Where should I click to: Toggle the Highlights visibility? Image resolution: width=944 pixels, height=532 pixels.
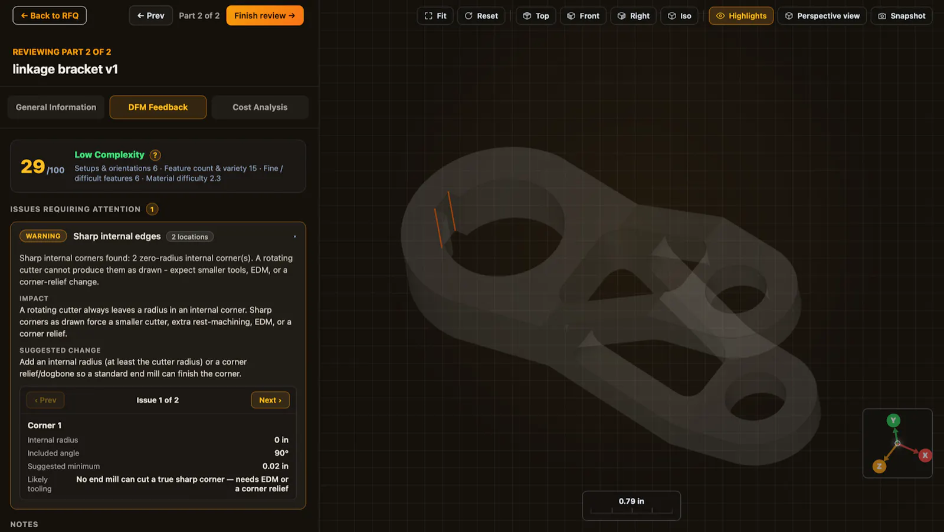pos(741,16)
